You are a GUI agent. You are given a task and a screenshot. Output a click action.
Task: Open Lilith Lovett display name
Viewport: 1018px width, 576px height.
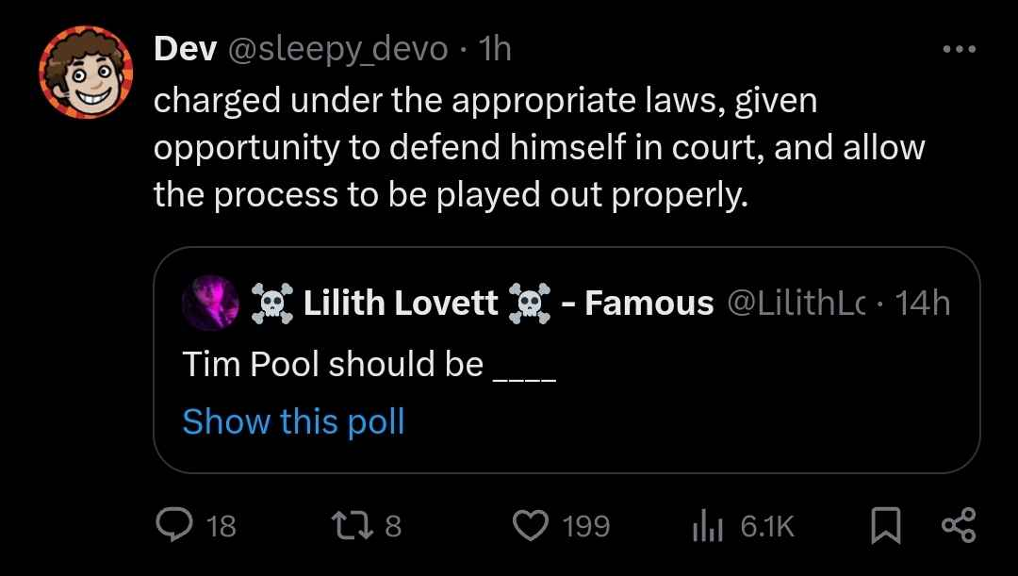click(x=400, y=303)
